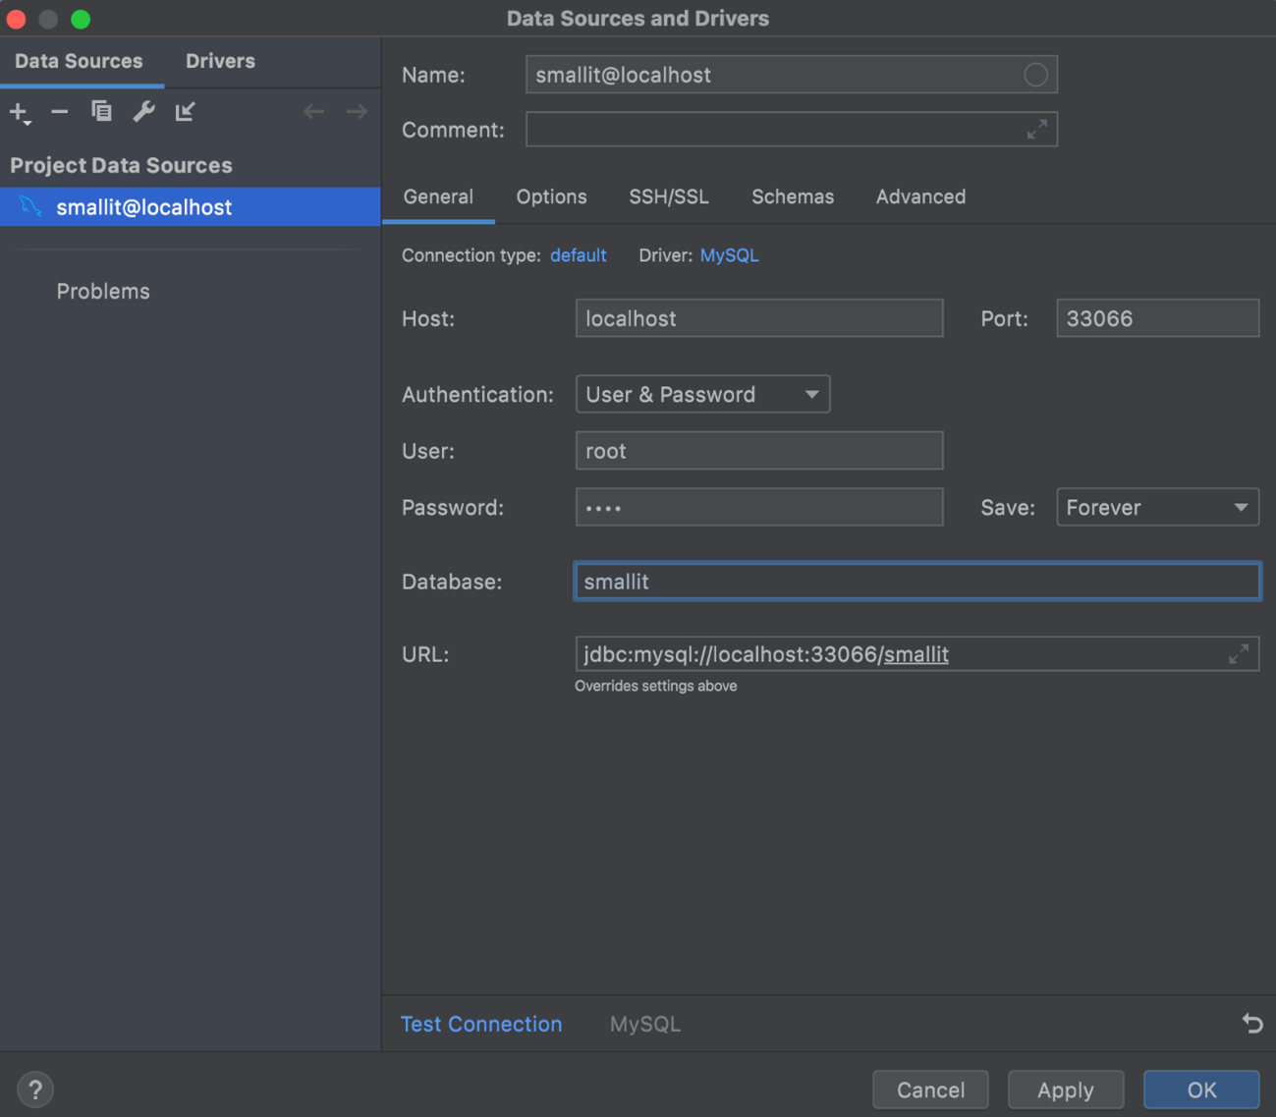Image resolution: width=1276 pixels, height=1117 pixels.
Task: Click the color circle in the Name field
Action: point(1035,75)
